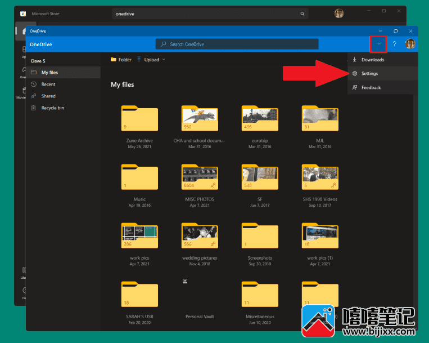The image size is (429, 343).
Task: Click the Upload button
Action: click(x=148, y=60)
